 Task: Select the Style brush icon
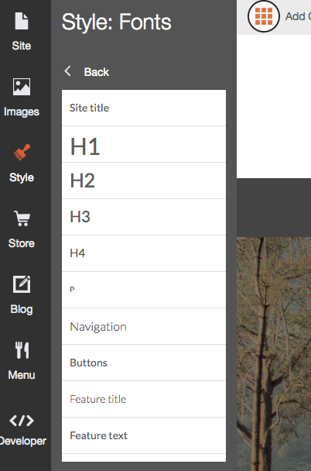point(22,153)
